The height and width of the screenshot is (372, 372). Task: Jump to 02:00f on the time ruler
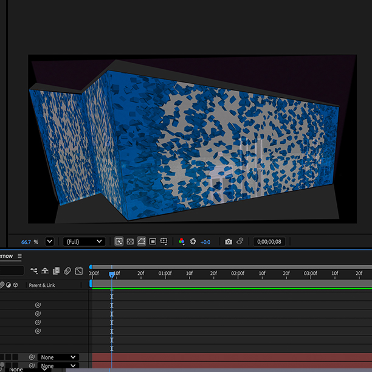238,274
